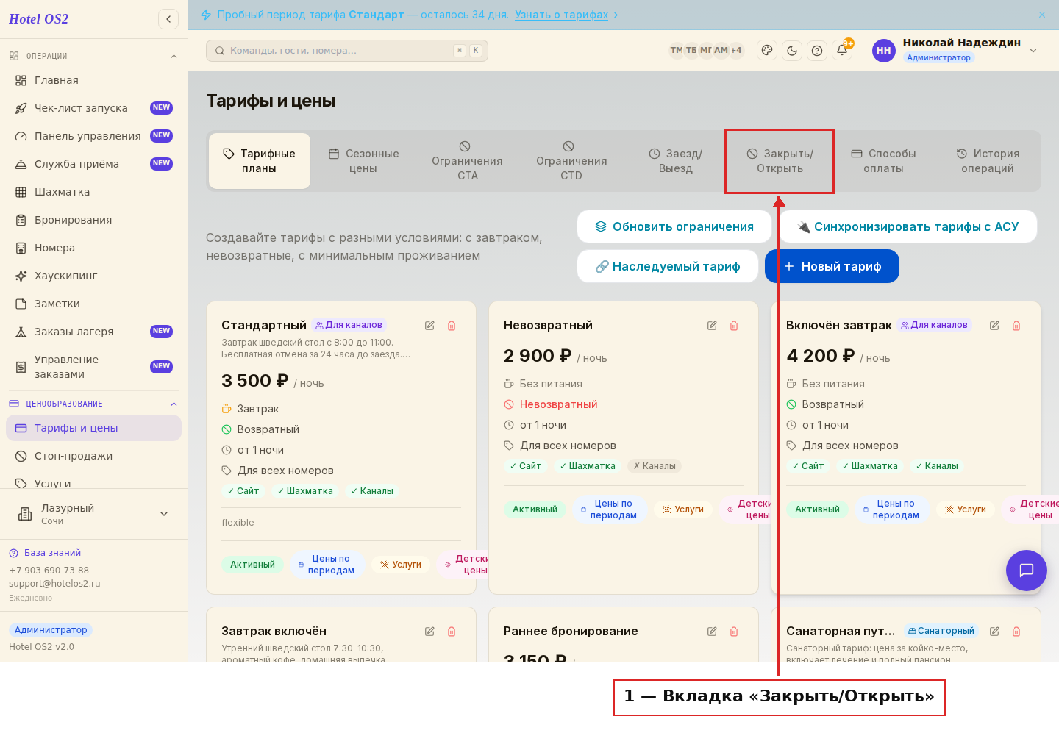Follow the Узнать о тарифах link
Viewport: 1059px width, 733px height.
(562, 15)
